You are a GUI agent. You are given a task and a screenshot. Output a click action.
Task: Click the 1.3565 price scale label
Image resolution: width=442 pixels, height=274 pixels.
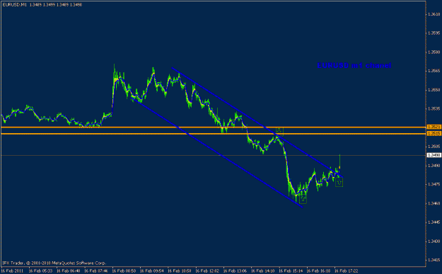[434, 71]
